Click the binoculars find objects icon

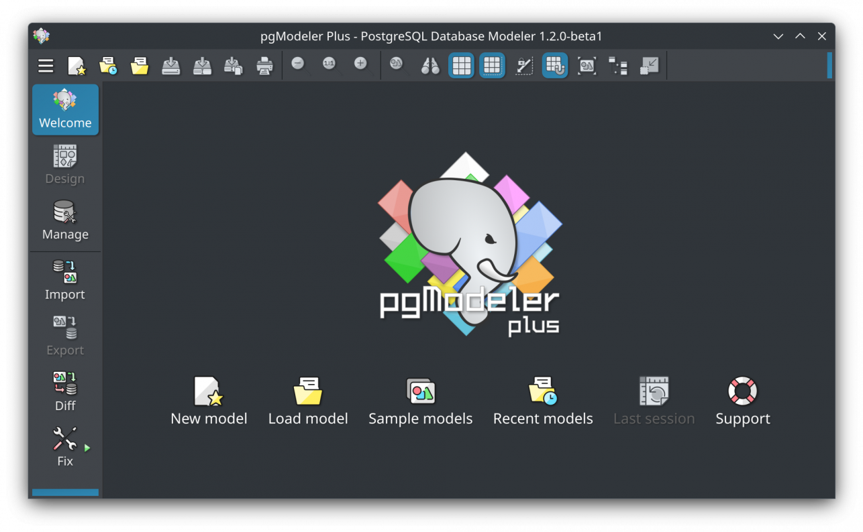click(x=430, y=65)
